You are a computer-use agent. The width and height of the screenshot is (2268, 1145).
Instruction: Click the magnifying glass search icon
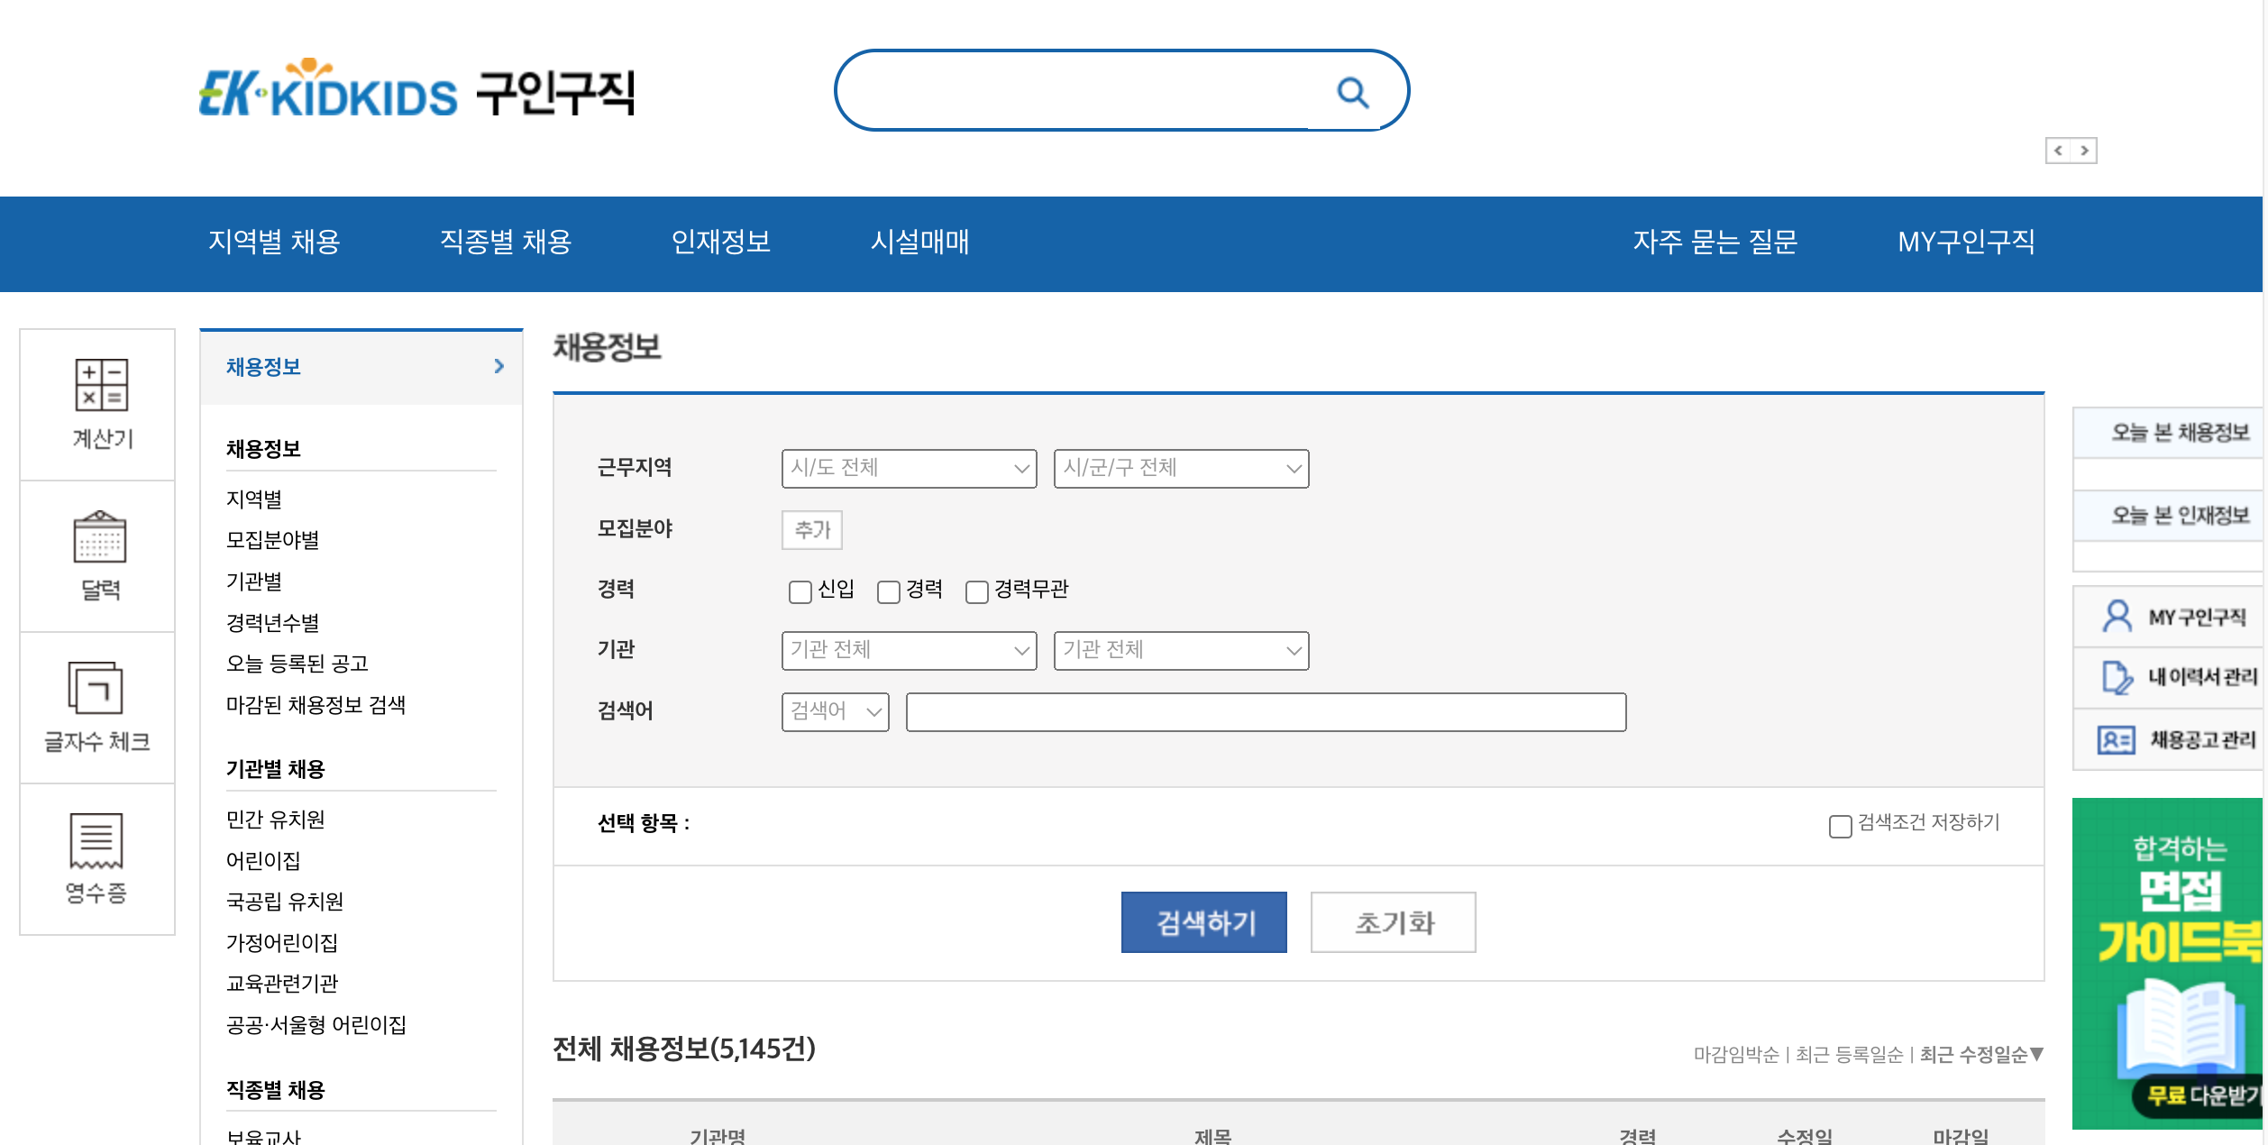(x=1352, y=92)
